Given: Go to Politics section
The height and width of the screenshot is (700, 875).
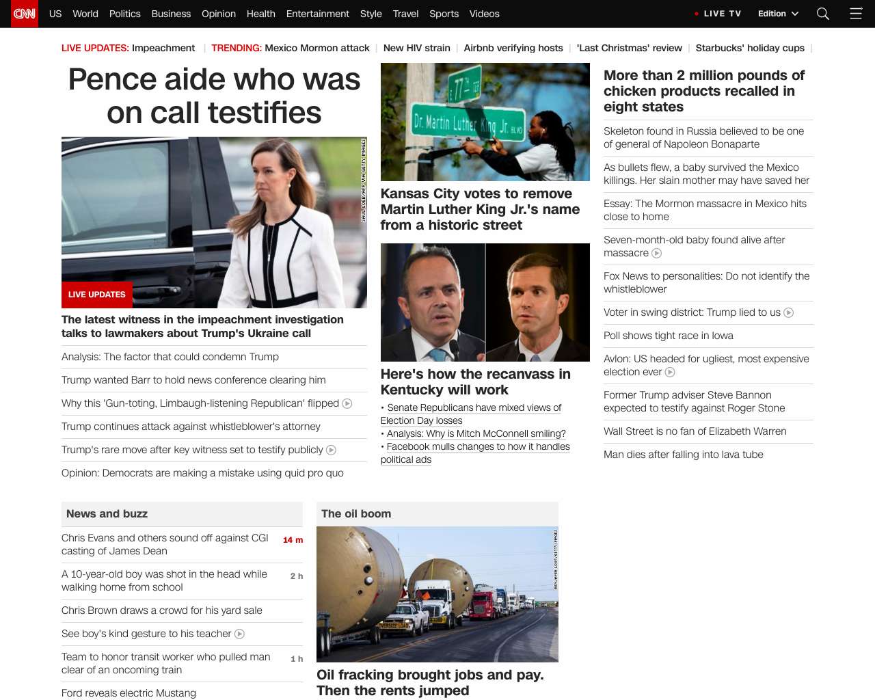Looking at the screenshot, I should click(x=125, y=14).
